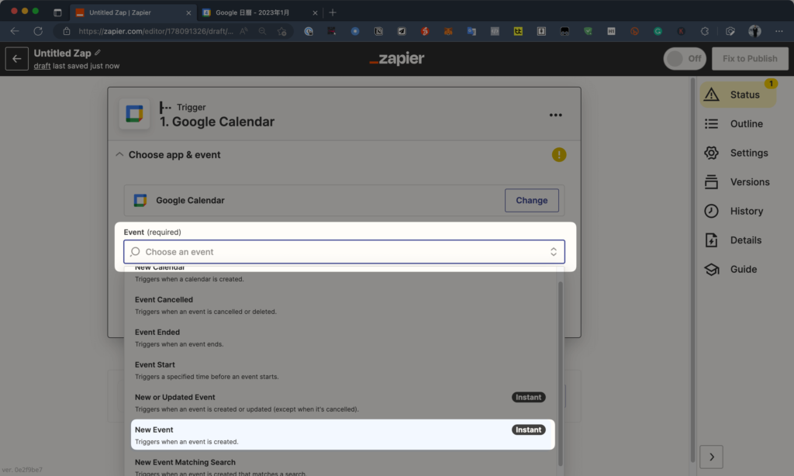Open the browser tab actions menu icon

pyautogui.click(x=57, y=12)
